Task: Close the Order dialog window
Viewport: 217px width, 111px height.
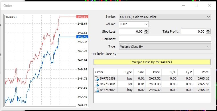Action: (209, 5)
